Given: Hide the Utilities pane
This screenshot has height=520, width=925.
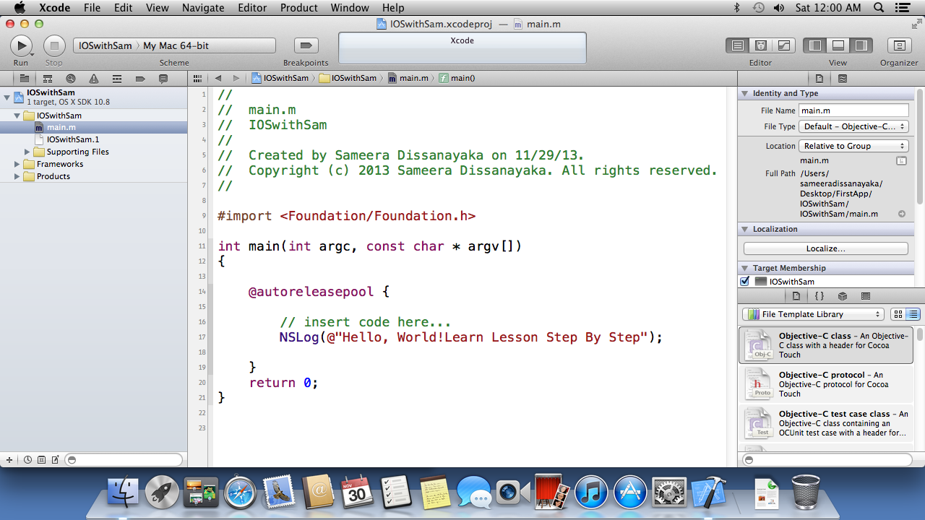Looking at the screenshot, I should [x=861, y=45].
